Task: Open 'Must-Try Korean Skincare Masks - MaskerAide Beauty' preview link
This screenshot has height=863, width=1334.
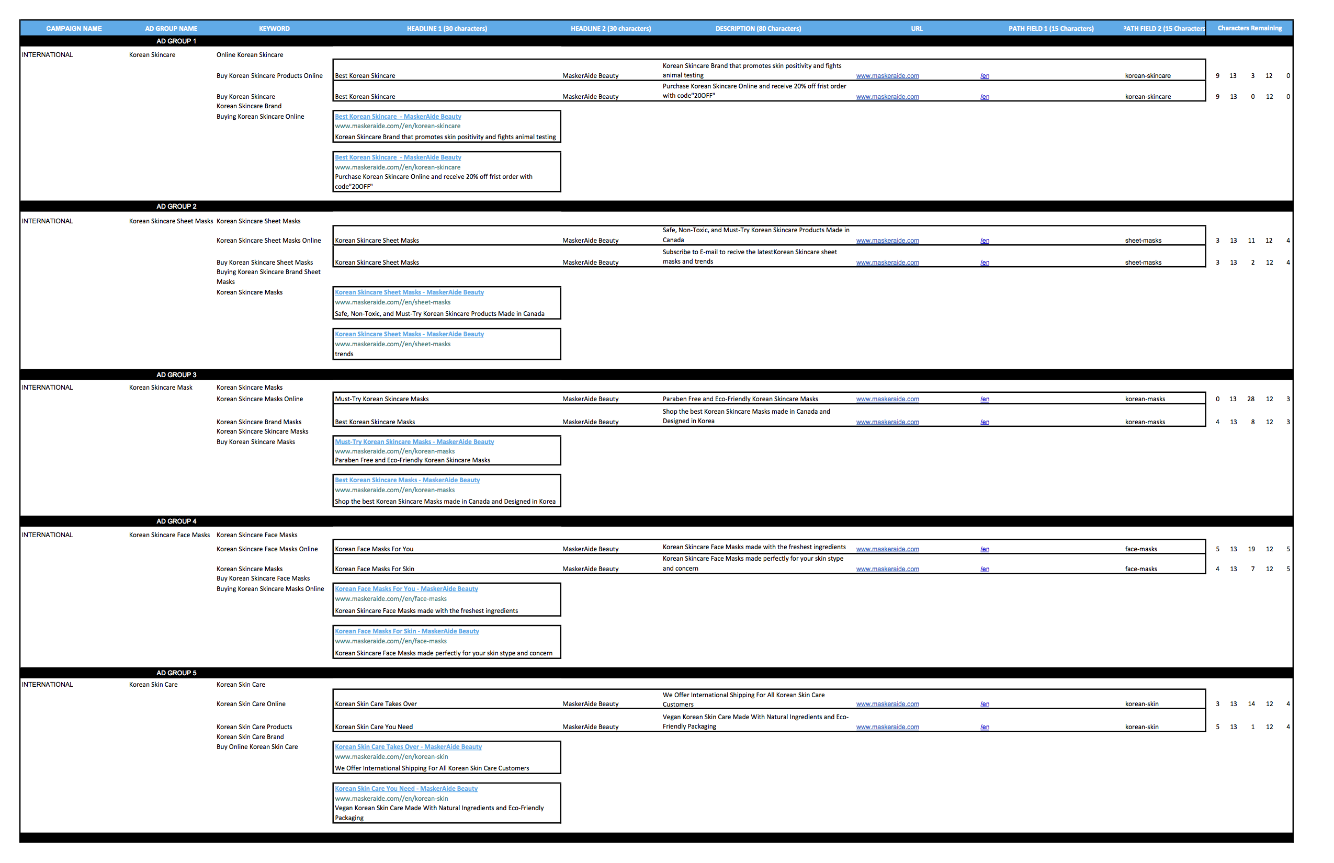Action: click(414, 442)
